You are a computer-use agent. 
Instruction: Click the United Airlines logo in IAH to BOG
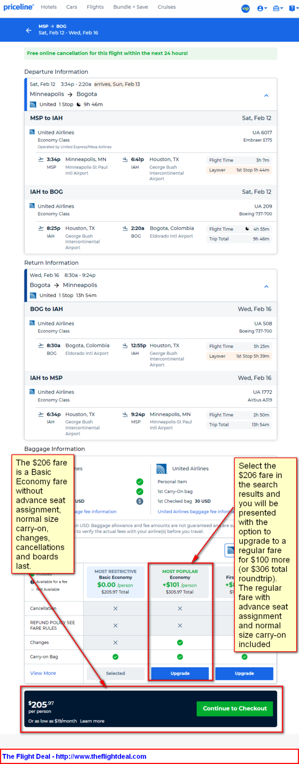[32, 206]
